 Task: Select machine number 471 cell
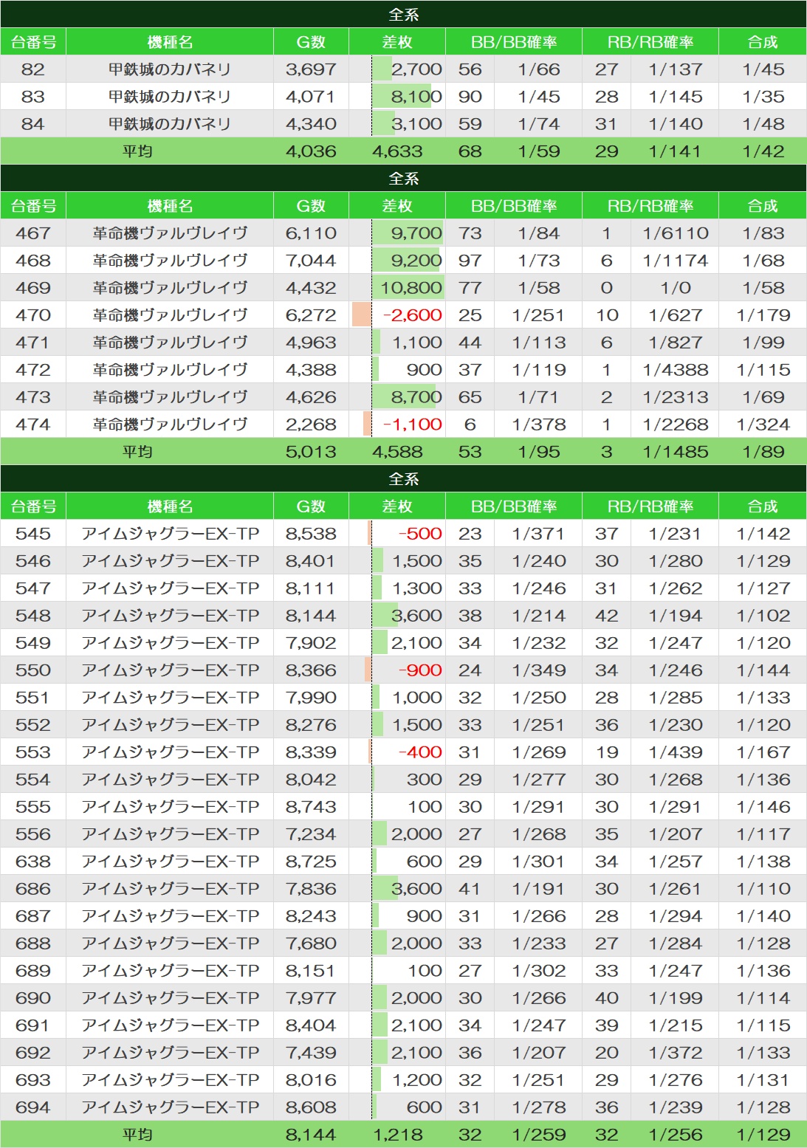(x=33, y=343)
